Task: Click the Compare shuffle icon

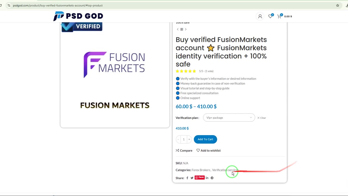Action: click(x=177, y=151)
